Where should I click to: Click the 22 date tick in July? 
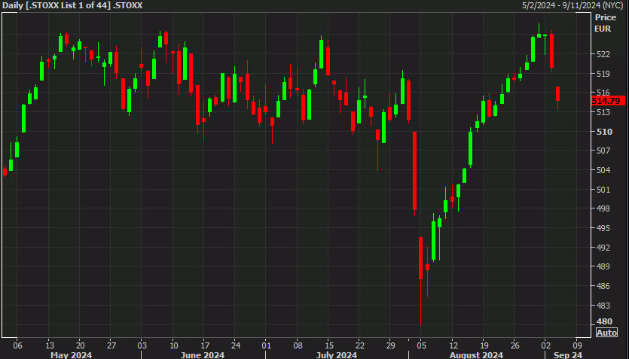coord(360,345)
